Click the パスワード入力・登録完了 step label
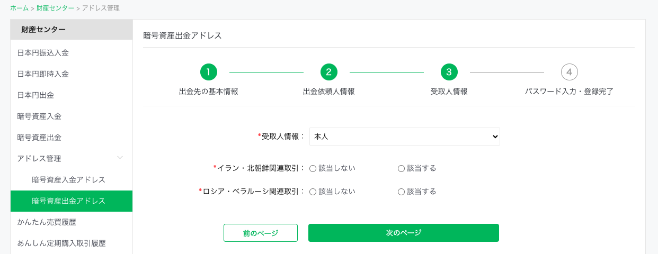Screen dimensions: 658x254 point(570,92)
